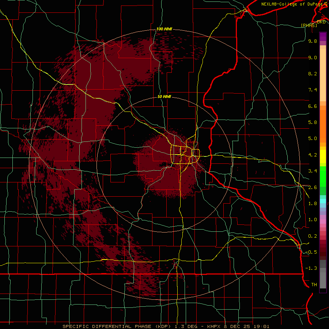329x329 pixels.
Task: Select the -0.5 scale label
Action: coord(311,252)
